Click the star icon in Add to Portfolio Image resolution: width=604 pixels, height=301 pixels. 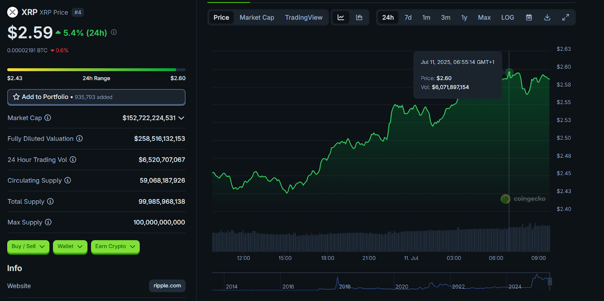pos(16,97)
